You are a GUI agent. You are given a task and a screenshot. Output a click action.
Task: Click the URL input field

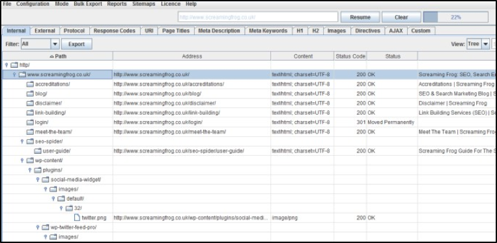258,17
